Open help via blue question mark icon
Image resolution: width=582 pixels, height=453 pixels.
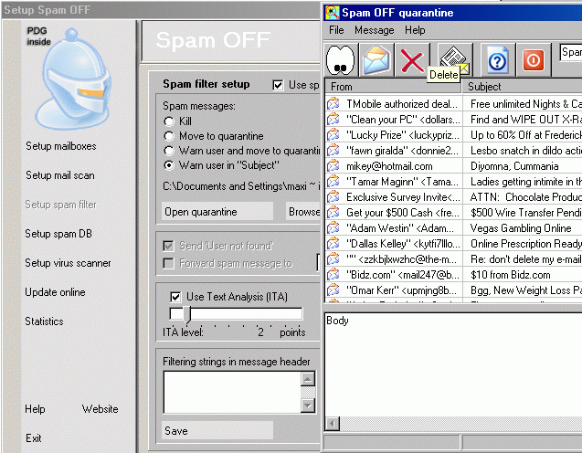coord(497,60)
